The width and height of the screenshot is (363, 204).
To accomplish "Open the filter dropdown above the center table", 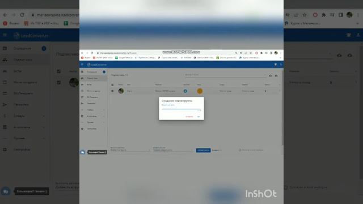I will click(225, 75).
